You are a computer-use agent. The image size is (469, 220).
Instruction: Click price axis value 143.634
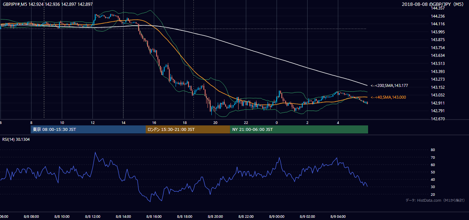[x=438, y=56]
